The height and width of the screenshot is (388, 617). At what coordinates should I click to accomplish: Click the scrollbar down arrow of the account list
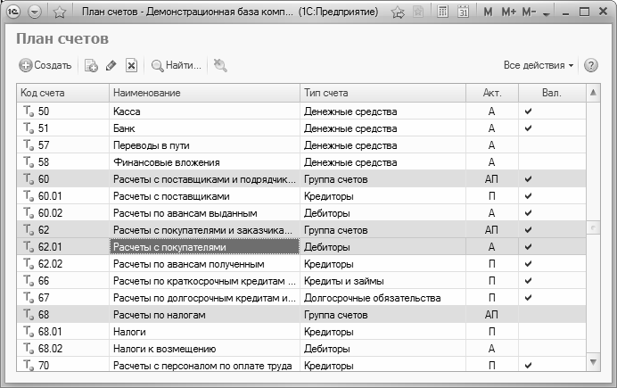tap(593, 361)
